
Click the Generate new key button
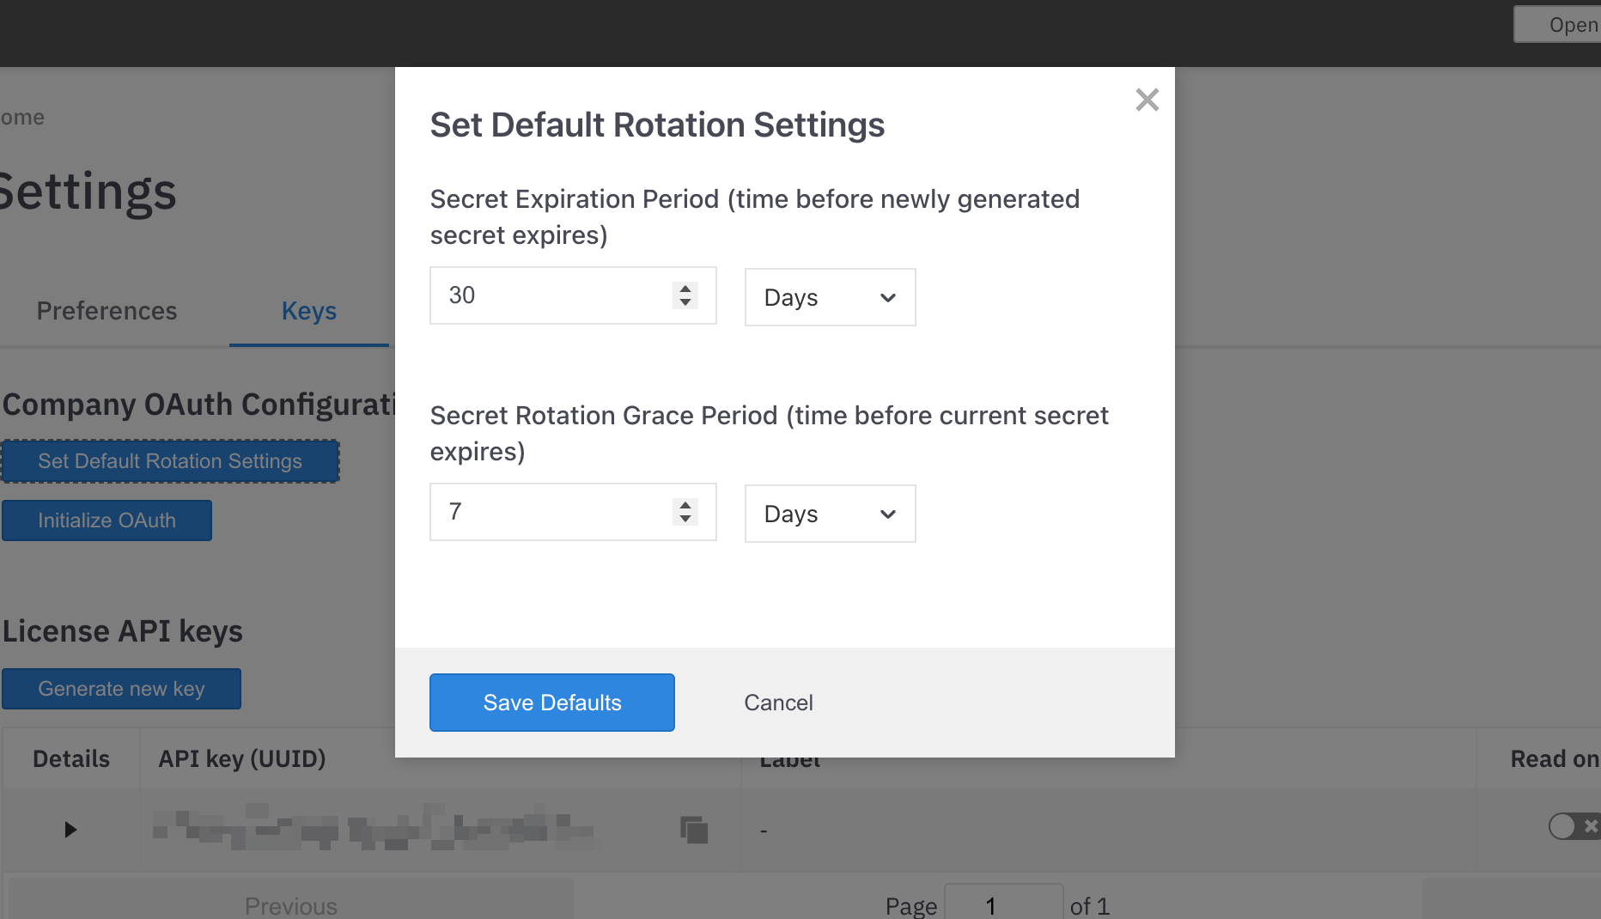pos(121,689)
